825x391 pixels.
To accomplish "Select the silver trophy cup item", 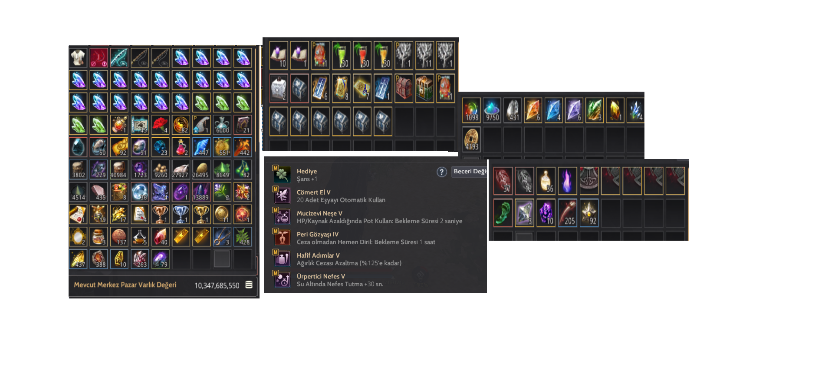I will 181,214.
